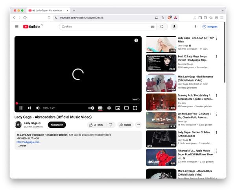Viewport: 236px width, 192px height.
Task: Open Lady Gaga channel name link
Action: 31,123
